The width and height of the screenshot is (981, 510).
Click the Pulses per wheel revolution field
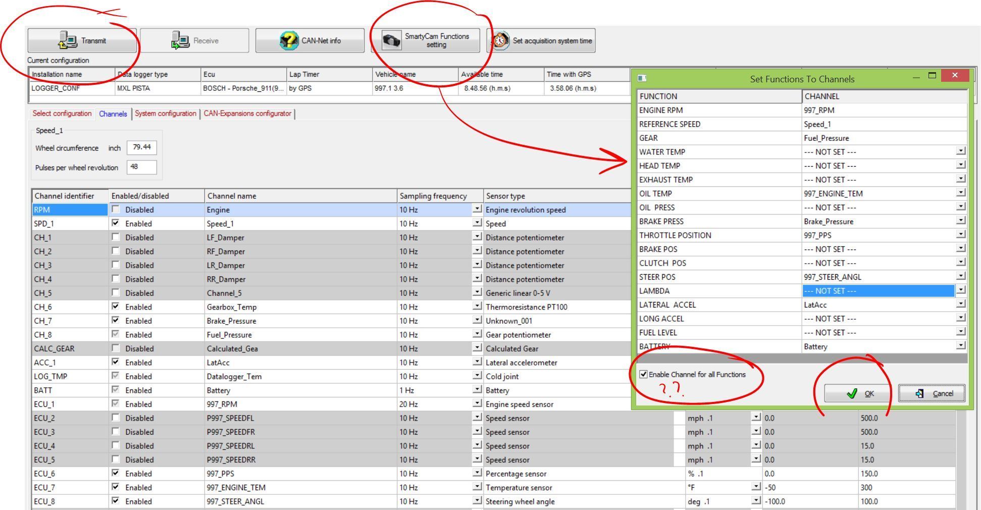click(141, 167)
